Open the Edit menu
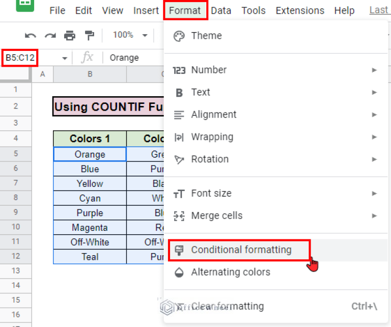391x327 pixels. click(83, 11)
